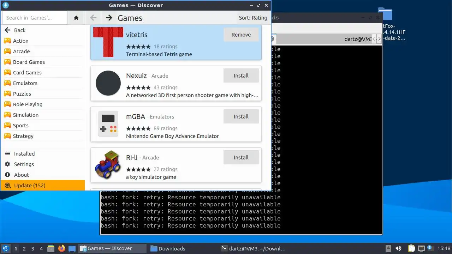Close the terminal tab with its x icon
452x254 pixels.
coord(272,39)
